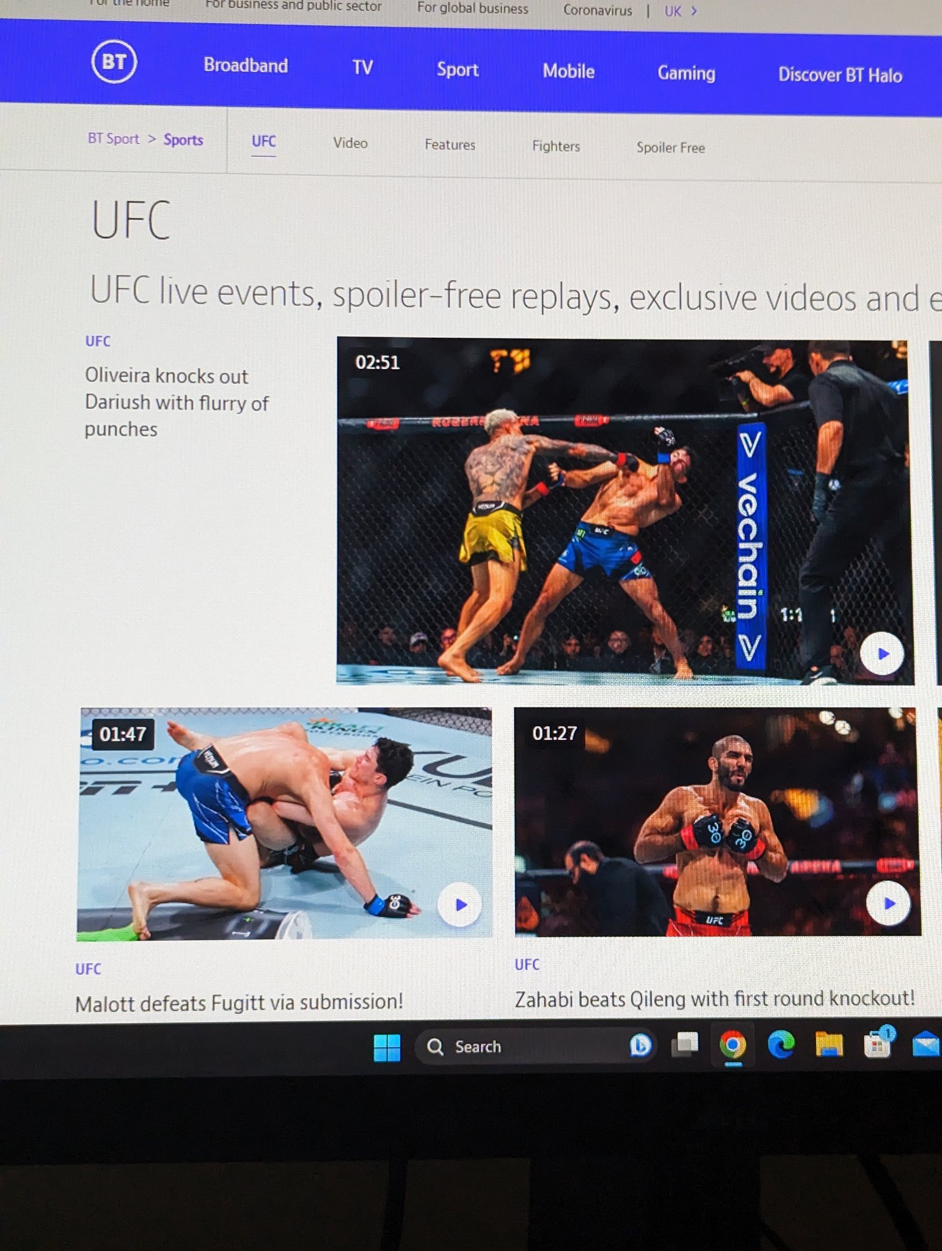The height and width of the screenshot is (1251, 942).
Task: Open the Coronavirus link
Action: coord(597,10)
